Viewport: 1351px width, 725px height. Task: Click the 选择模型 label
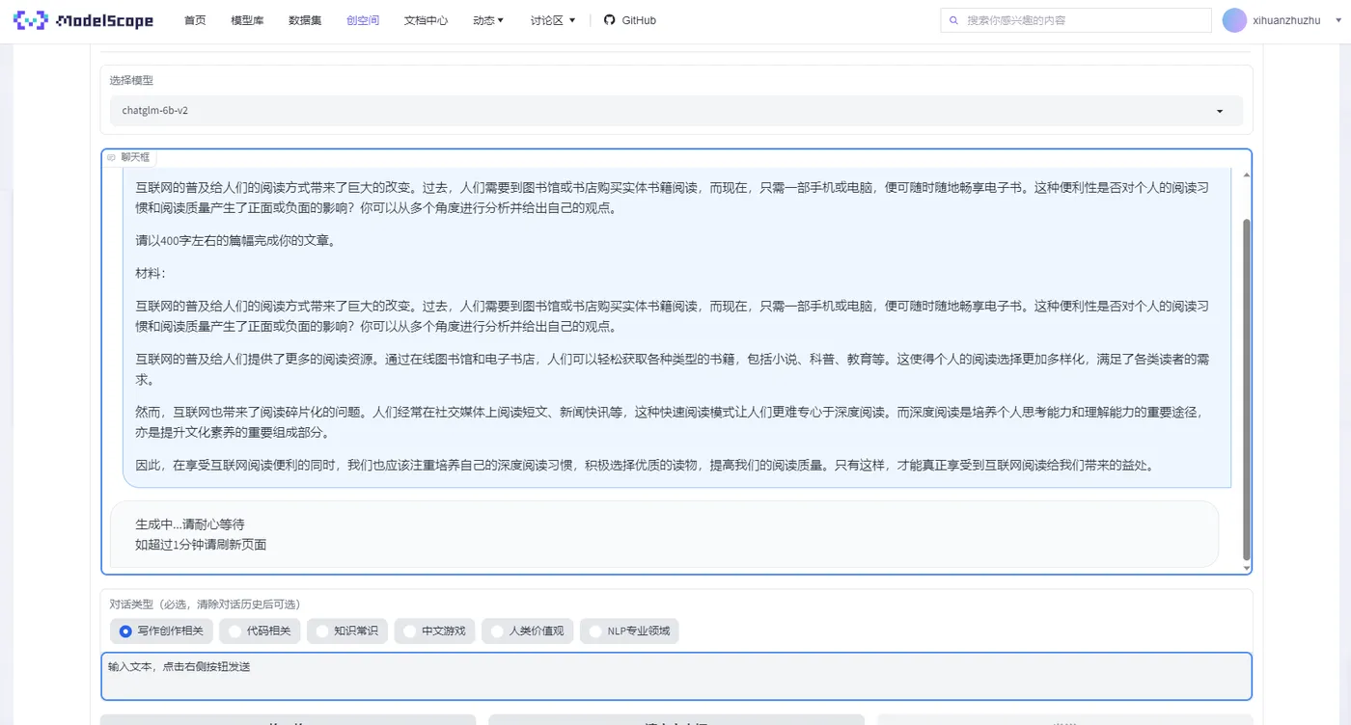[x=131, y=81]
